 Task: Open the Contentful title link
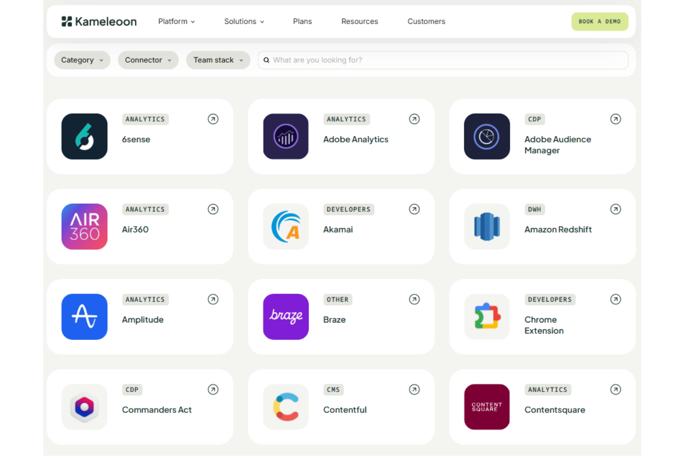click(345, 410)
